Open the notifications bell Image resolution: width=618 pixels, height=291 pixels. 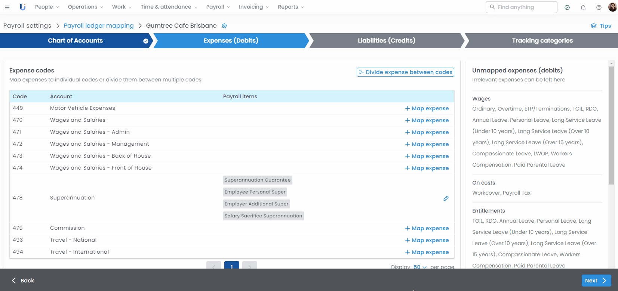(583, 7)
